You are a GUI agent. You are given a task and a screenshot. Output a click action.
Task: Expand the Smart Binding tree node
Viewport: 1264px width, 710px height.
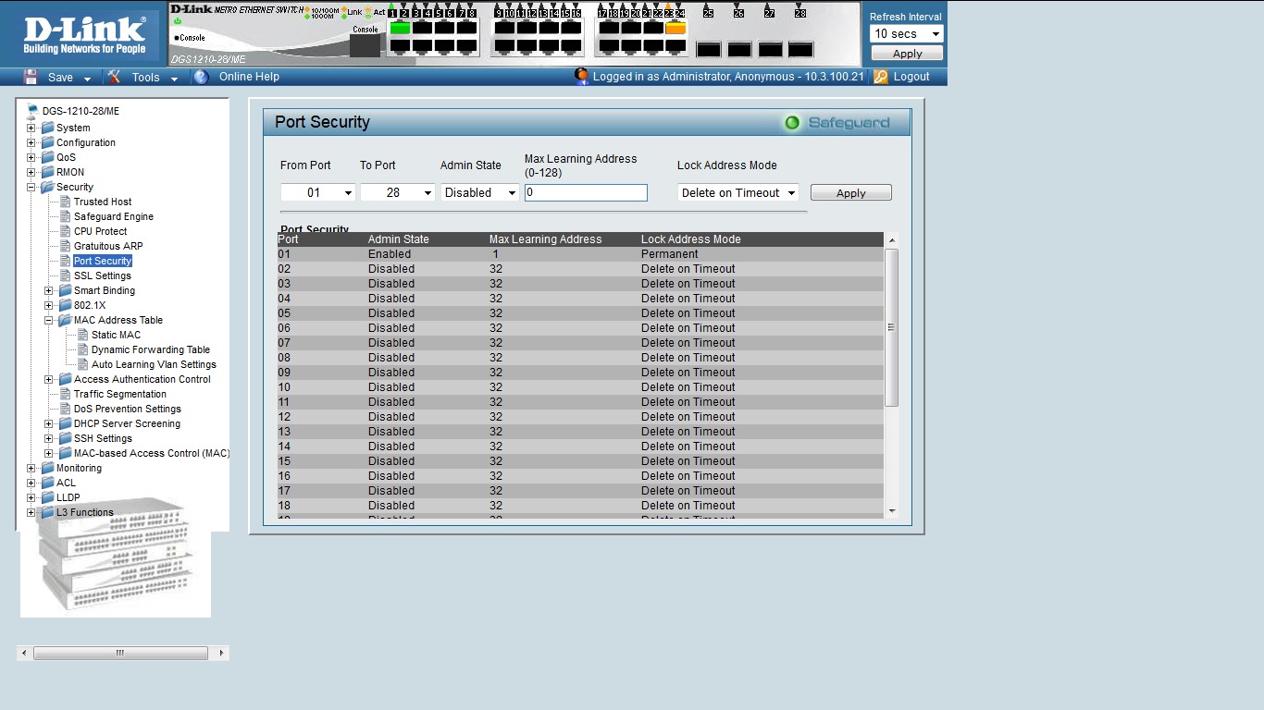click(49, 290)
